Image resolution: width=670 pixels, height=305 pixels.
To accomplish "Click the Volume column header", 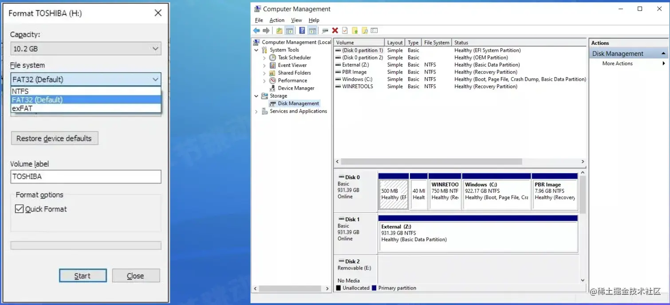I will coord(359,43).
